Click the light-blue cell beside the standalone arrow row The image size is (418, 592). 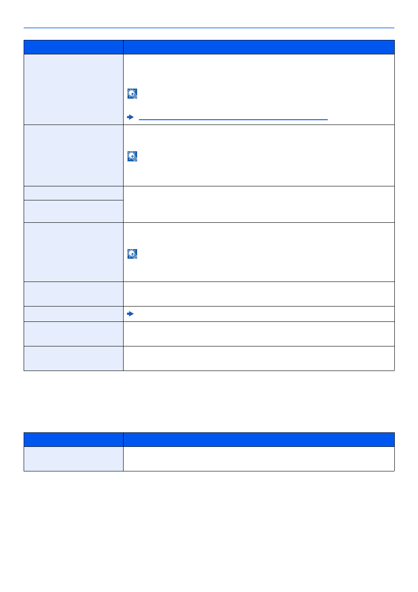[74, 314]
